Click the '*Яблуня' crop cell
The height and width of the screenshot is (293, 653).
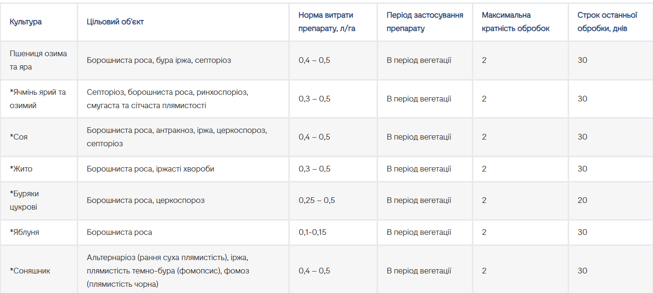[39, 232]
